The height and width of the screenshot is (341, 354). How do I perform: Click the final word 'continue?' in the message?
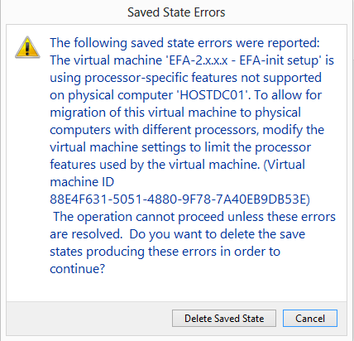[x=78, y=269]
